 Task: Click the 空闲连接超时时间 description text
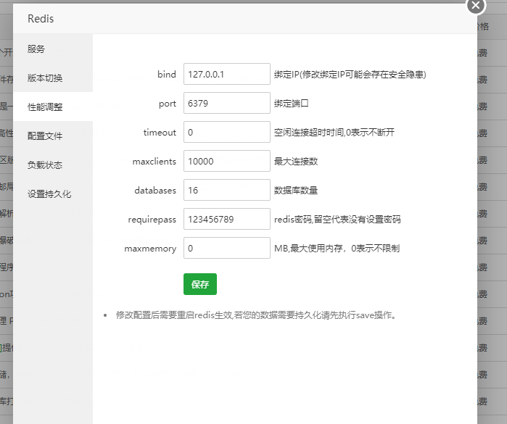click(334, 133)
